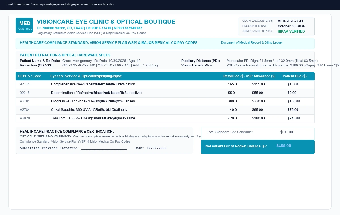Screen dimensions: 340x215
Task: Select code cell V2784
Action: pos(25,110)
